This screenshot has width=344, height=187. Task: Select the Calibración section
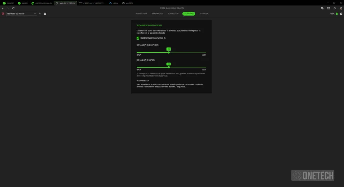coord(189,14)
